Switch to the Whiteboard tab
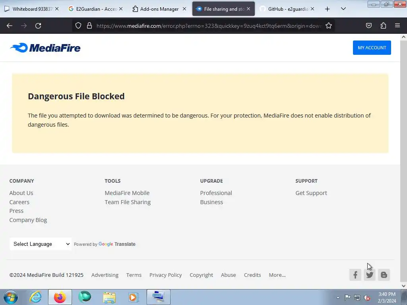This screenshot has height=305, width=407. pyautogui.click(x=32, y=9)
